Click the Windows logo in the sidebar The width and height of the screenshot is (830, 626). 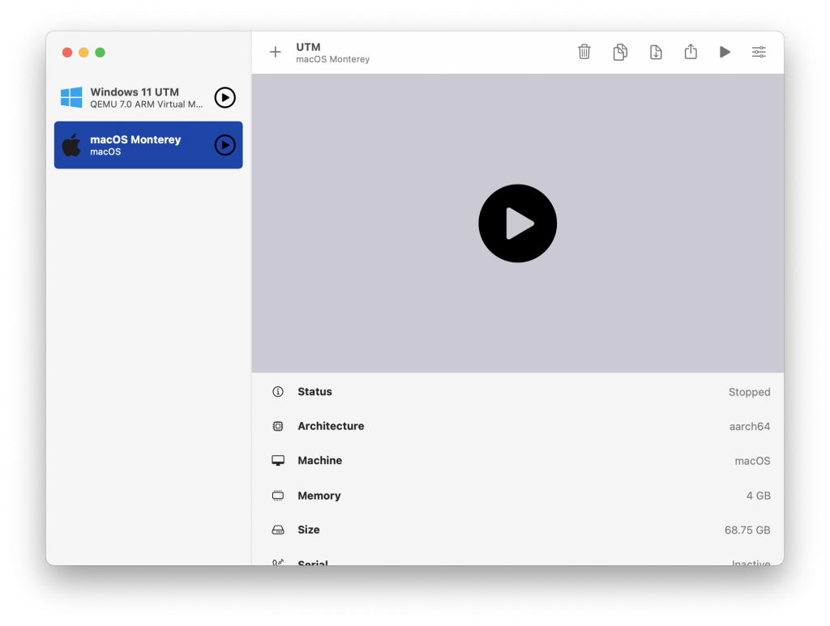click(x=71, y=97)
